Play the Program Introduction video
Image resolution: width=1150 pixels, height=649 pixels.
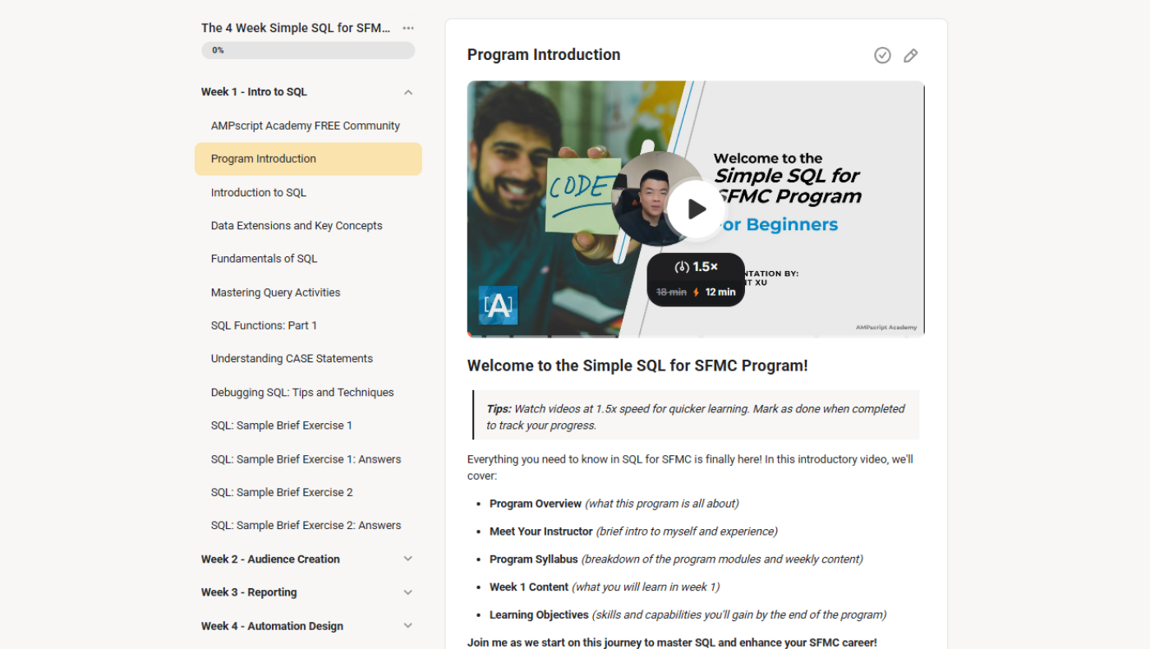696,209
